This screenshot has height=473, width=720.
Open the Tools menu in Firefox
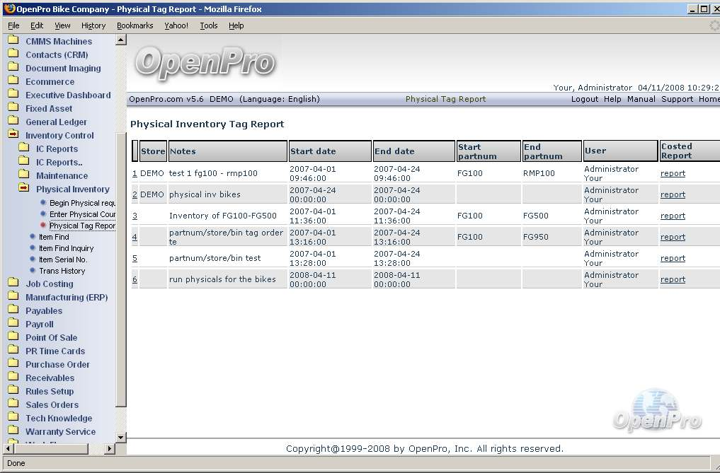209,25
